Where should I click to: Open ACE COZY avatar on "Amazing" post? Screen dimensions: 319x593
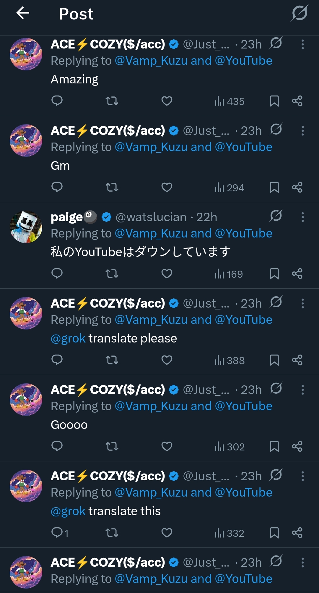click(26, 54)
